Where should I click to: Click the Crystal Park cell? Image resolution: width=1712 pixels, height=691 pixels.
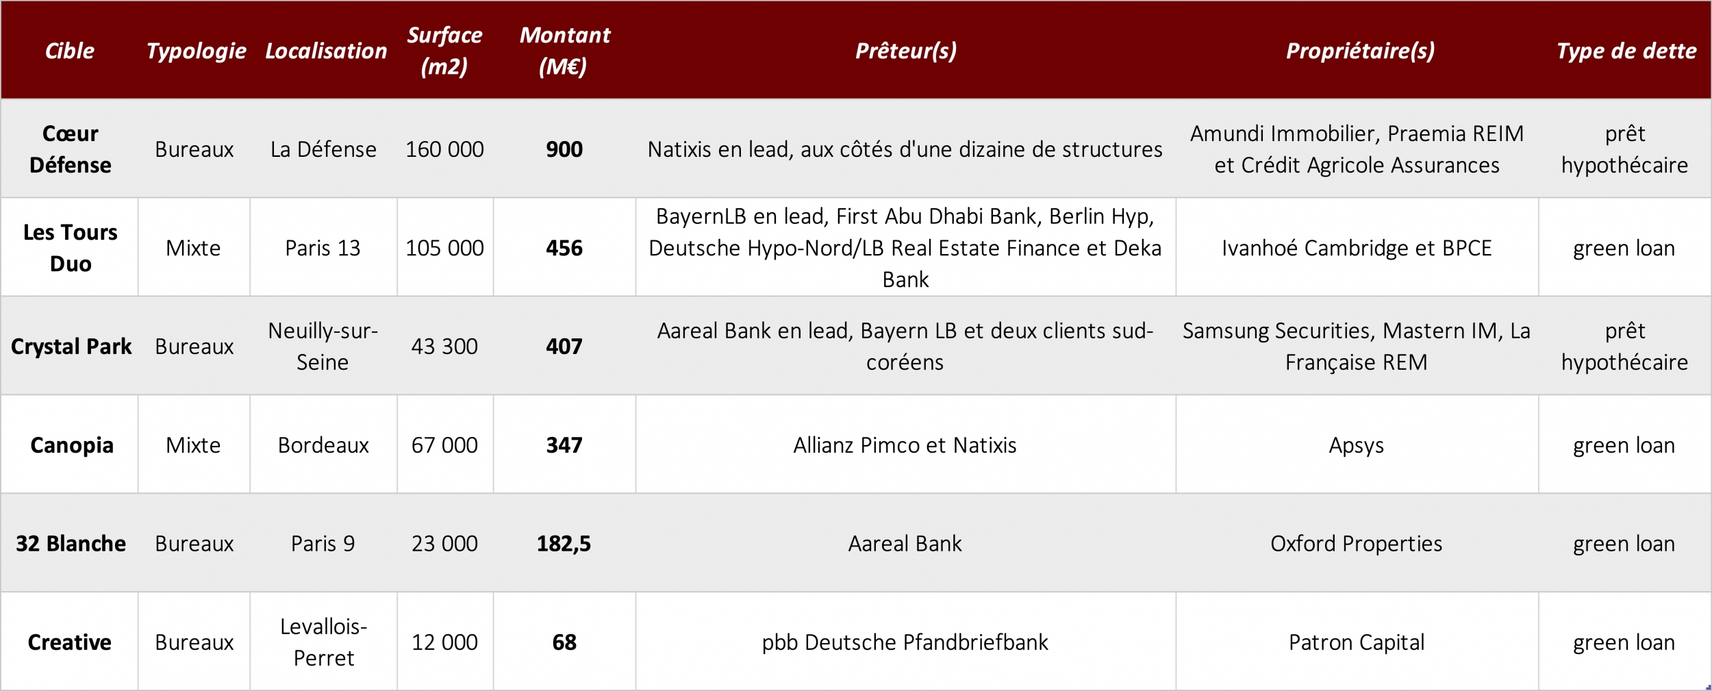70,346
